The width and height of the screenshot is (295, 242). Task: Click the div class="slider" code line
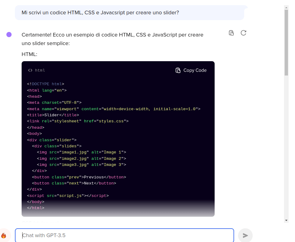coord(52,140)
